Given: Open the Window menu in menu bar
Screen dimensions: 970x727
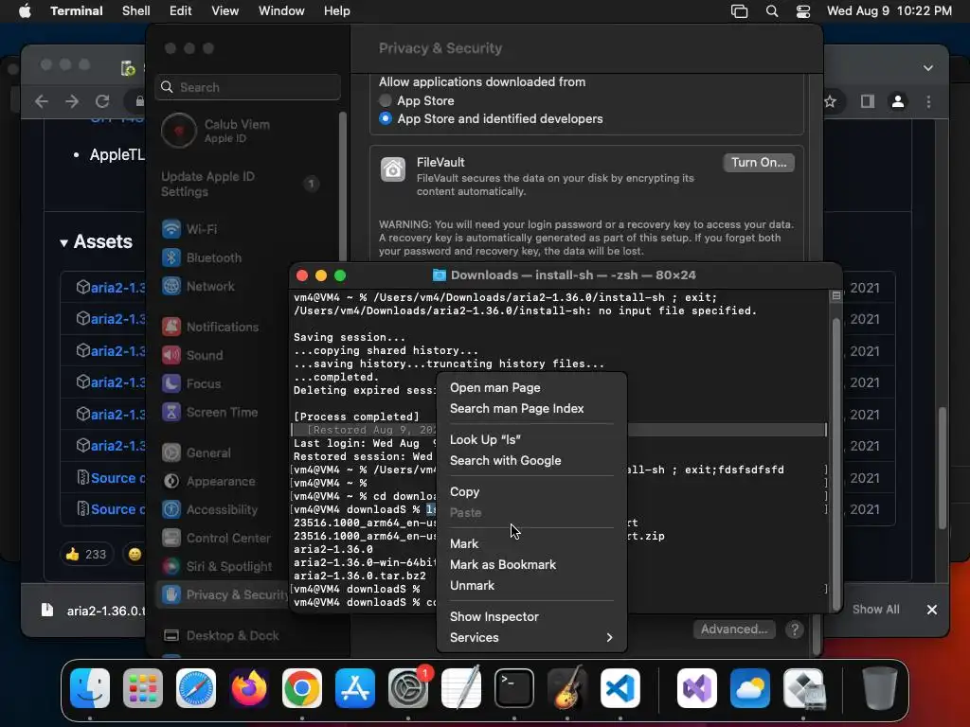Looking at the screenshot, I should [x=280, y=11].
